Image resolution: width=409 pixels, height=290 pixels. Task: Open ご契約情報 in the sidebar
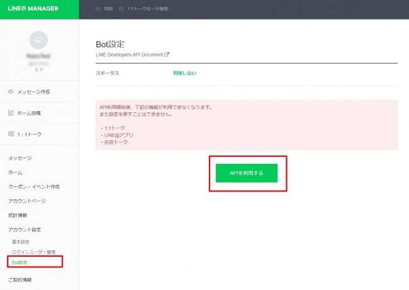(x=20, y=280)
